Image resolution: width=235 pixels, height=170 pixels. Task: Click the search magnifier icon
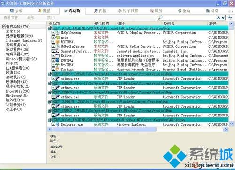click(x=160, y=18)
